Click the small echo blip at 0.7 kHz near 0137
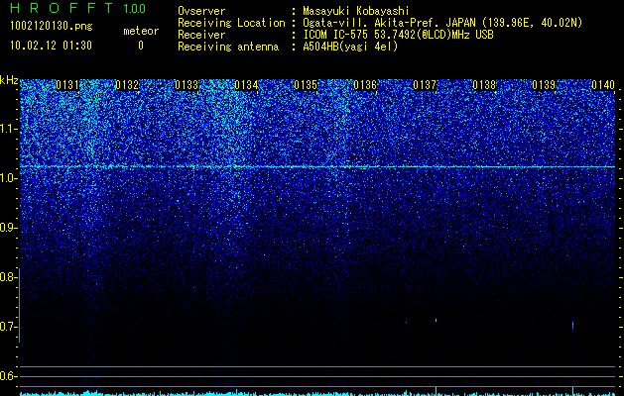Image resolution: width=624 pixels, height=396 pixels. 437,320
